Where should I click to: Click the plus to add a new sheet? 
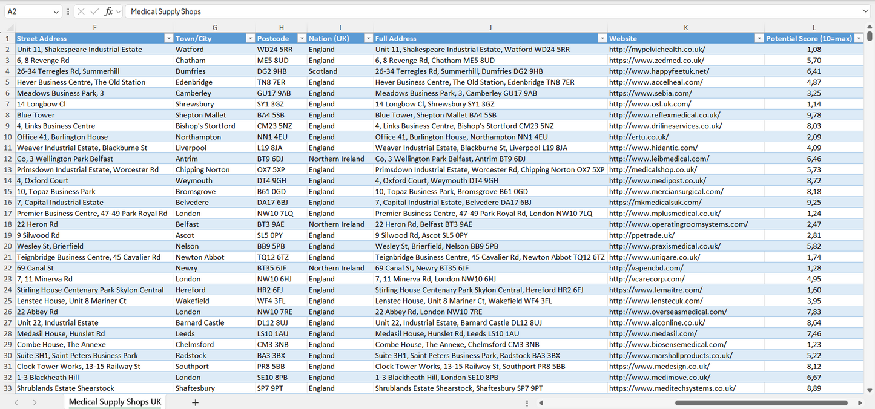pos(195,402)
